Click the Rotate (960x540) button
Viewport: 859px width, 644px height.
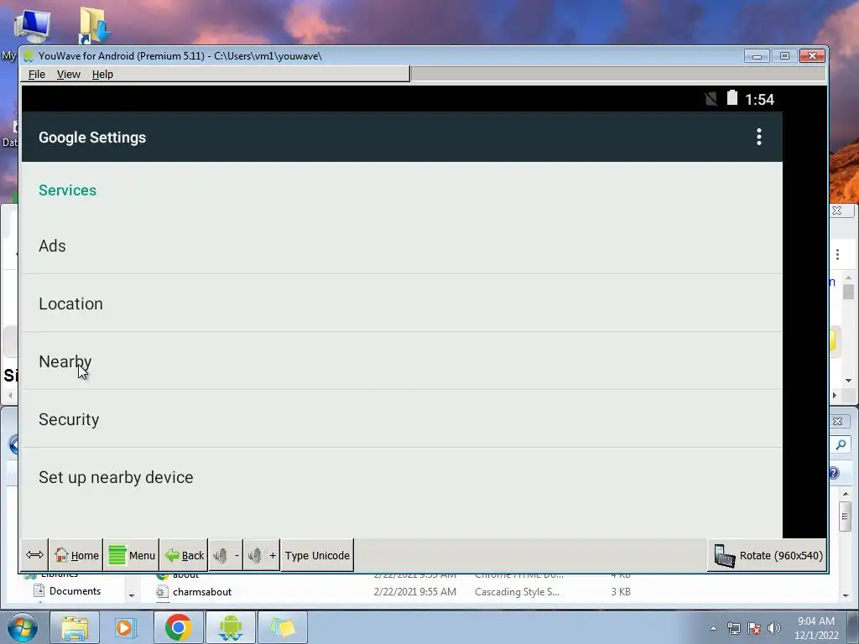point(767,555)
